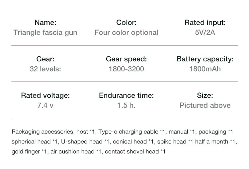The width and height of the screenshot is (249, 169).
Task: Click the 'Color:' heading
Action: click(126, 23)
